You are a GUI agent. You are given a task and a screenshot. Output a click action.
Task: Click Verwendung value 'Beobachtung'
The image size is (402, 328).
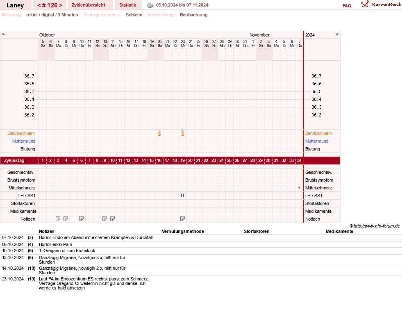(x=193, y=15)
